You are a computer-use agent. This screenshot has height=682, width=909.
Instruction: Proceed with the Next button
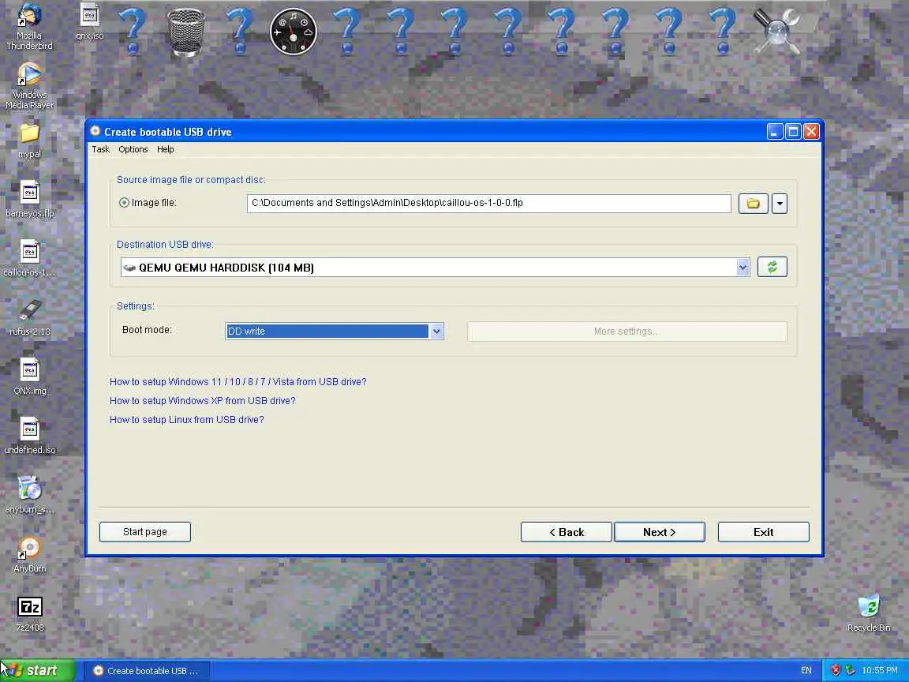click(x=660, y=532)
